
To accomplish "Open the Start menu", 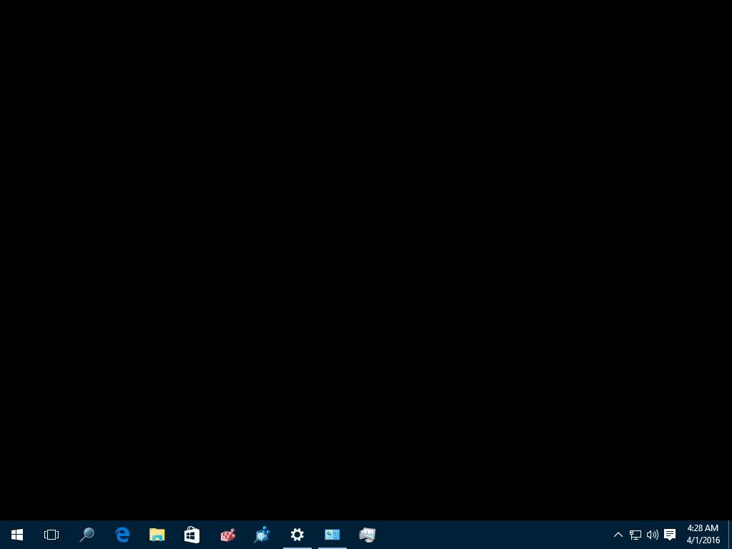I will [x=17, y=534].
